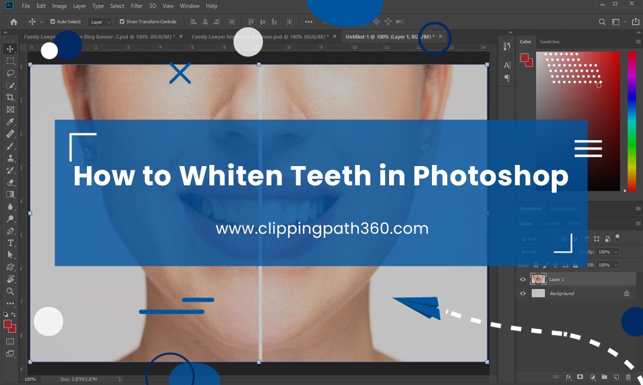Screen dimensions: 643x385
Task: Select the Eraser tool
Action: click(x=10, y=182)
